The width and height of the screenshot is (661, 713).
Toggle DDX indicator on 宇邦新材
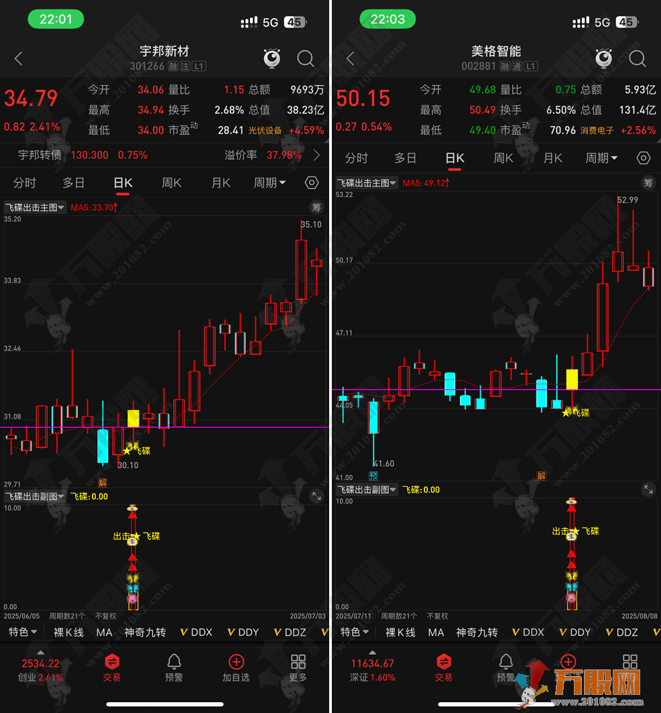tap(196, 633)
